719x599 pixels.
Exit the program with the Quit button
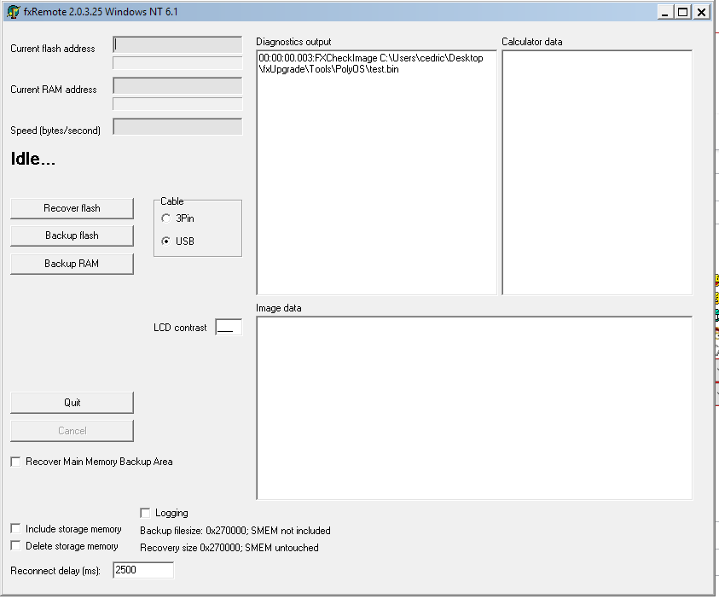pyautogui.click(x=72, y=403)
